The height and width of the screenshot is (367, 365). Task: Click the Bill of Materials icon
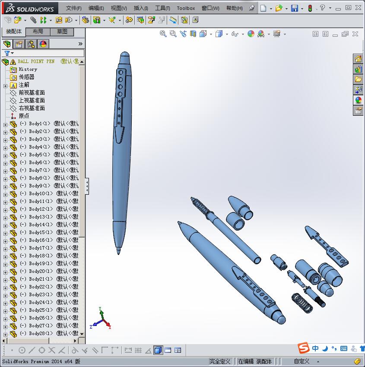pyautogui.click(x=140, y=20)
